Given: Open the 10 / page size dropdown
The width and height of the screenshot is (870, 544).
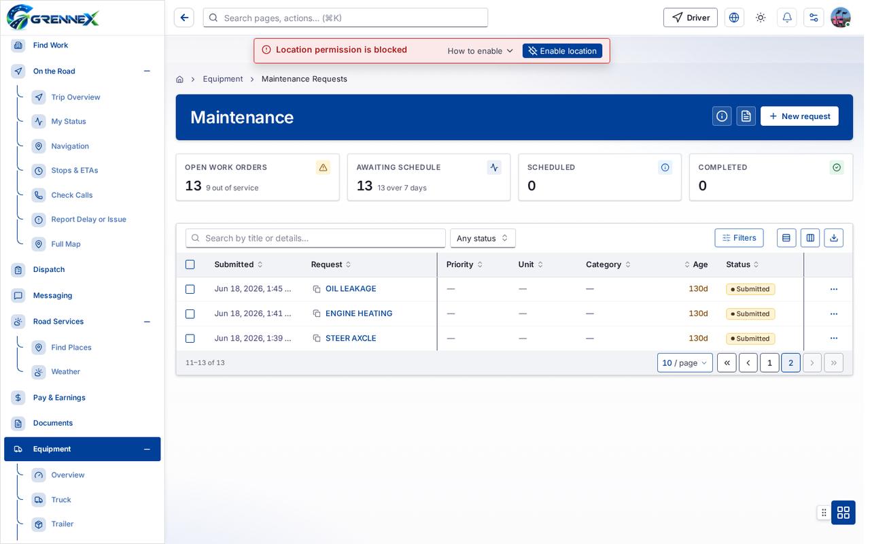Looking at the screenshot, I should coord(685,363).
